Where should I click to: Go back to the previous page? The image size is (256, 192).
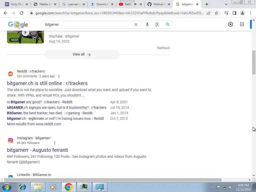[x=5, y=13]
